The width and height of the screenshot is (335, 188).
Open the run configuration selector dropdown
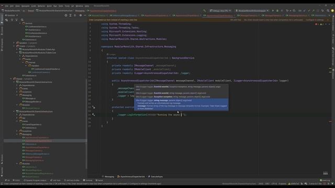pos(252,10)
